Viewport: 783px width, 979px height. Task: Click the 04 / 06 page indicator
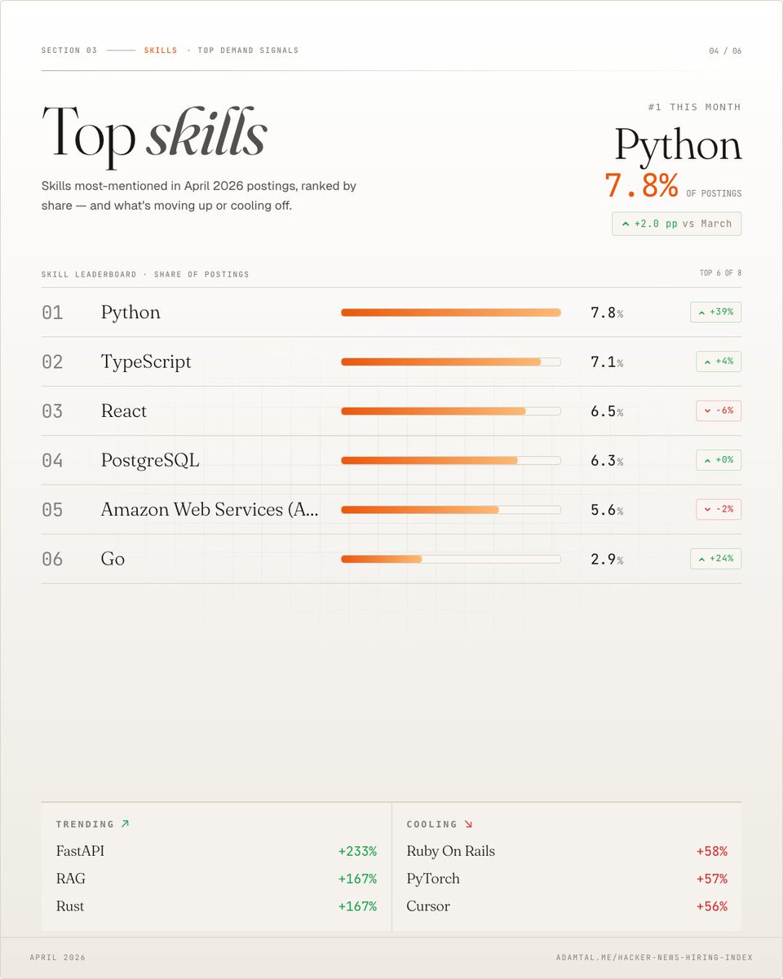[725, 51]
